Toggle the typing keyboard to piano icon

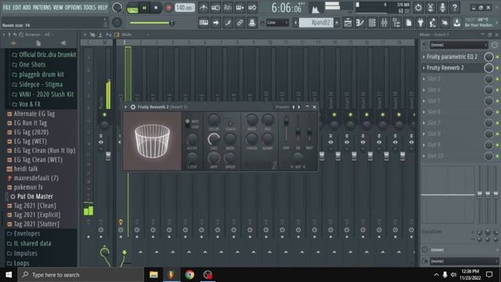(x=204, y=23)
